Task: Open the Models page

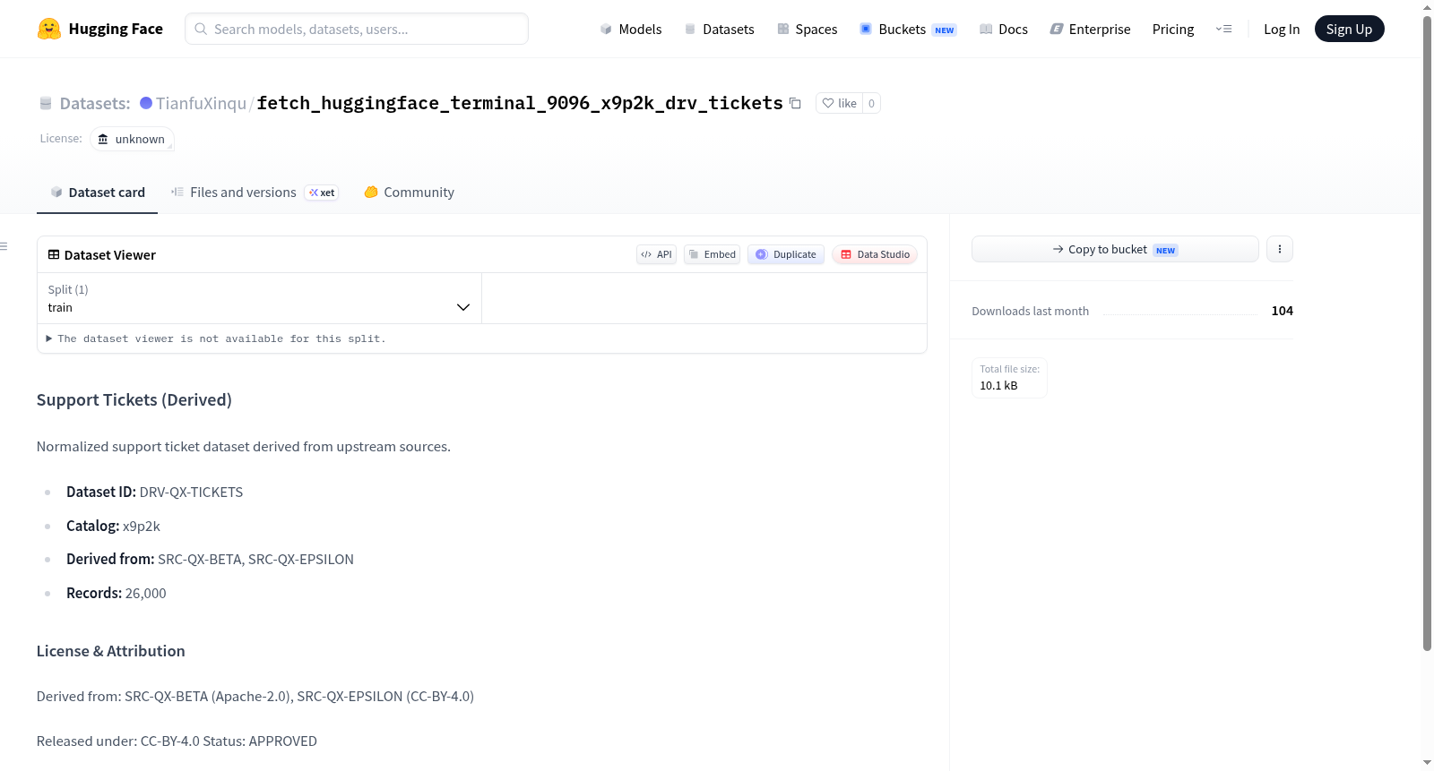Action: [x=631, y=29]
